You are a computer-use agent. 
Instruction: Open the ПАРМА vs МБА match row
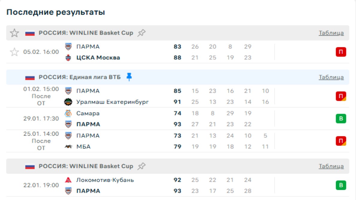(x=126, y=141)
